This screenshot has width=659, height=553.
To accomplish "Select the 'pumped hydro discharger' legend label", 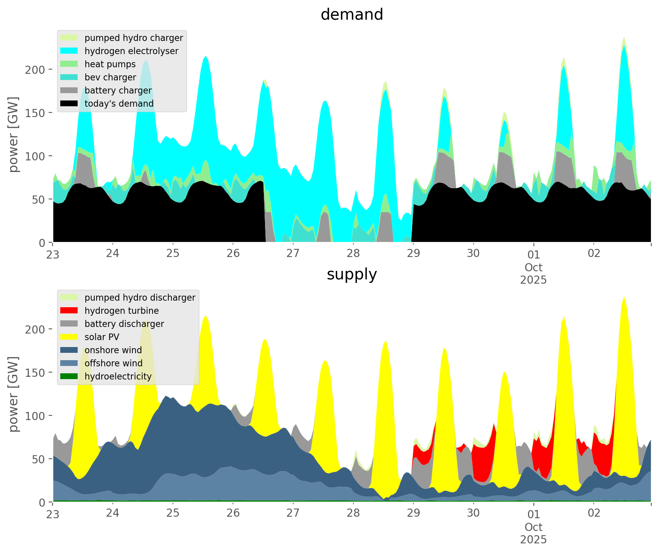I will 140,298.
